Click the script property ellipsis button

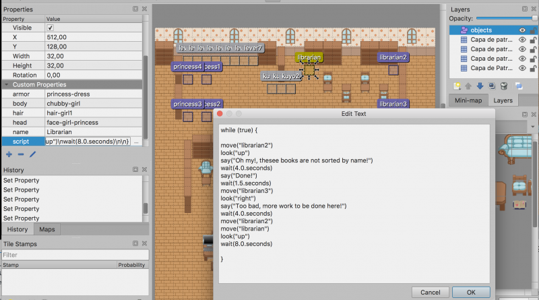(x=137, y=142)
